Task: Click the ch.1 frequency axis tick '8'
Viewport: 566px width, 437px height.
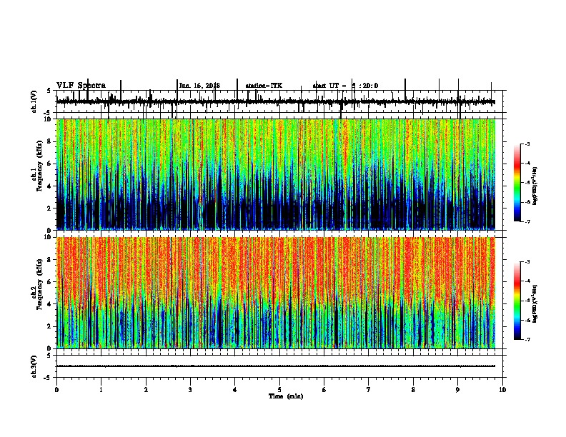Action: (49, 141)
